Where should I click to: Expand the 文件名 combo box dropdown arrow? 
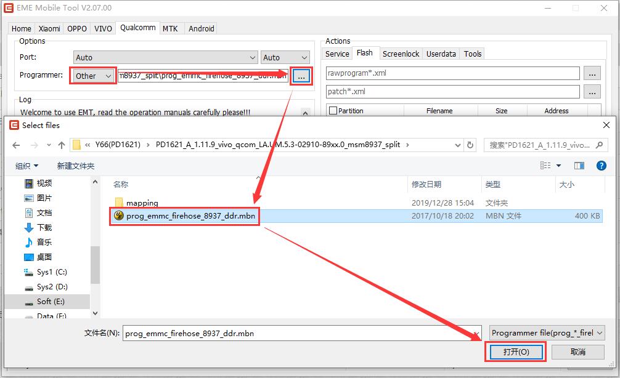point(476,334)
